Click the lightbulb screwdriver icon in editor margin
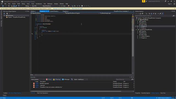This screenshot has width=176, height=99. (x=32, y=34)
